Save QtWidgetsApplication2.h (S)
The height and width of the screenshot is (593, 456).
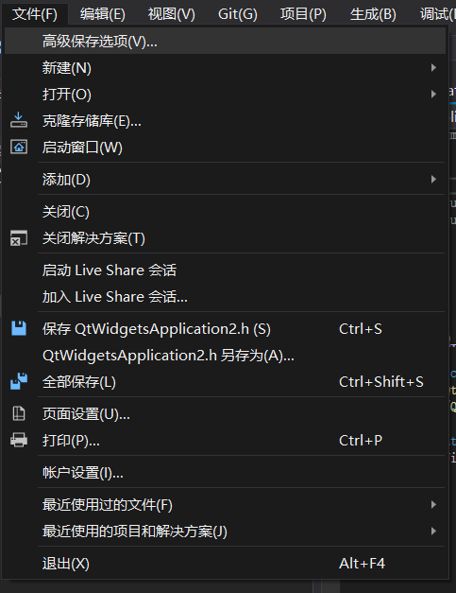(x=225, y=328)
